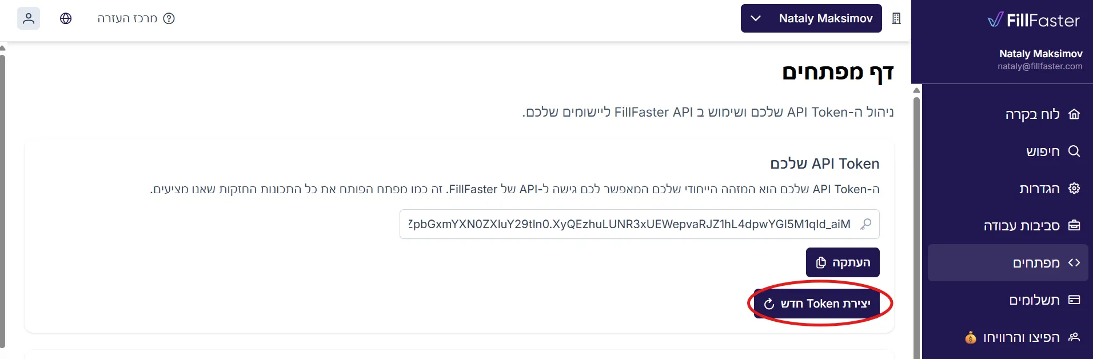Open the תשלומים menu item
This screenshot has height=359, width=1093.
(x=1034, y=300)
